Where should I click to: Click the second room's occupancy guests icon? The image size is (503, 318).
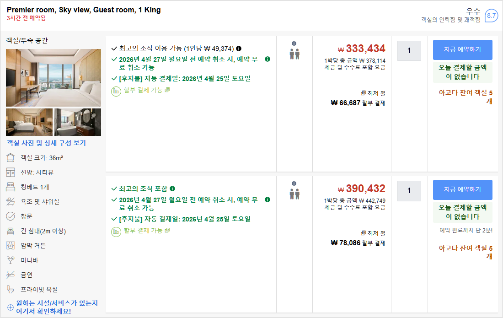click(294, 194)
